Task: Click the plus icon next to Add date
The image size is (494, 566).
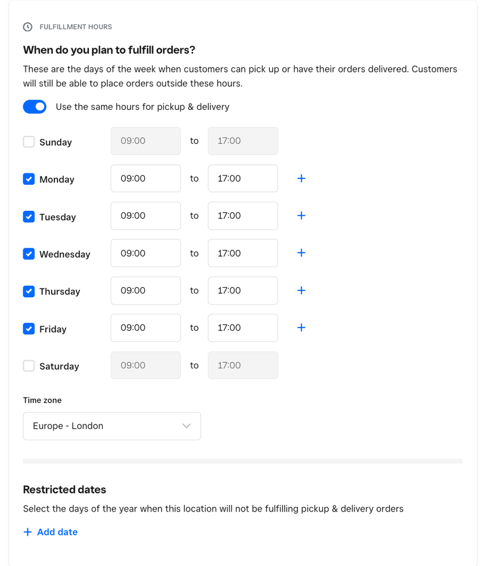Action: (x=27, y=531)
